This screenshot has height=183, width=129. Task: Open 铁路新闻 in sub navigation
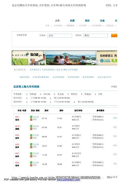pos(70,25)
